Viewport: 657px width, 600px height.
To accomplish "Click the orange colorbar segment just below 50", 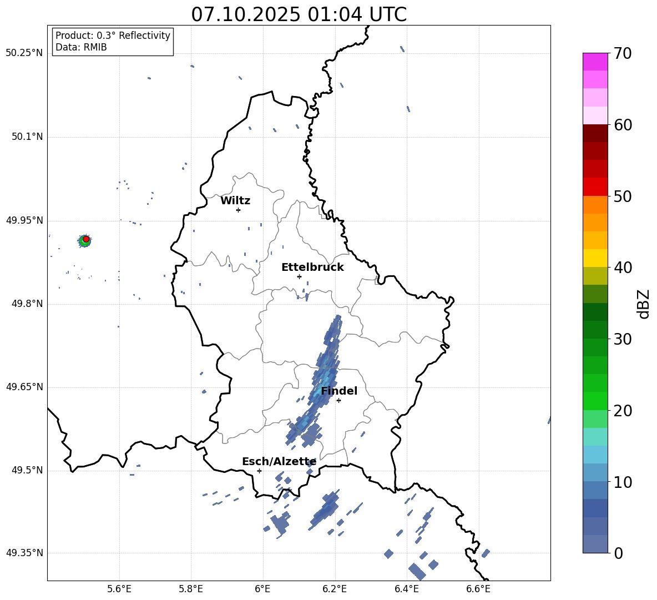I will [595, 204].
